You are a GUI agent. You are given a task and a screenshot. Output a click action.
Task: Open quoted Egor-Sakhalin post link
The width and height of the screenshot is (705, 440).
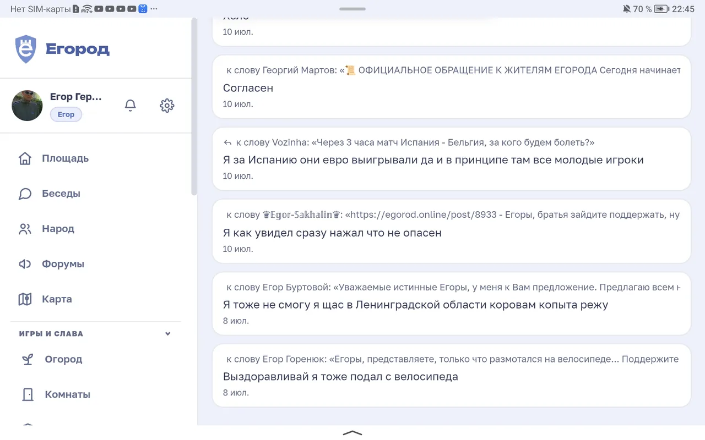[x=453, y=215]
